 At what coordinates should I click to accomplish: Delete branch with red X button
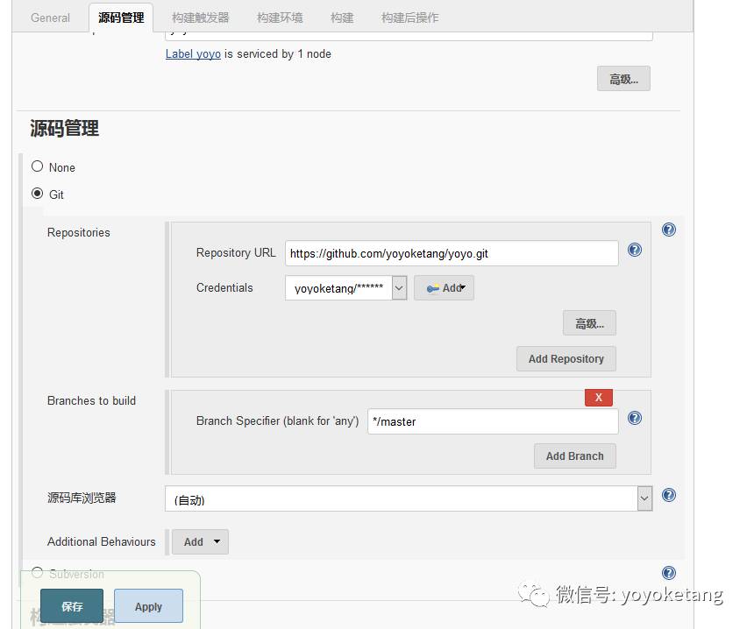pos(599,398)
